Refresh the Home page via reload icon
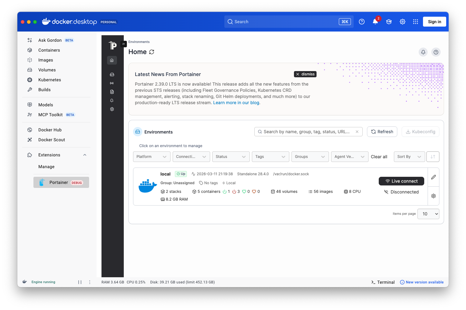Image resolution: width=466 pixels, height=310 pixels. coord(152,52)
